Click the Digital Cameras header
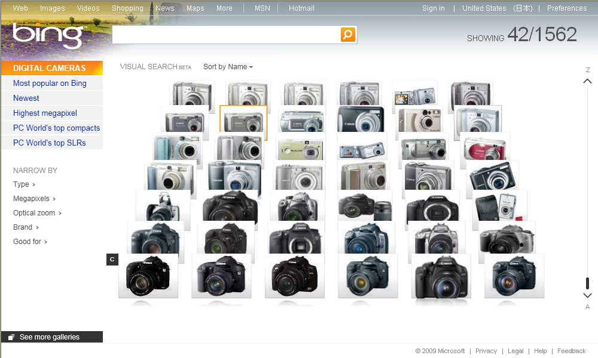The image size is (598, 358). (52, 68)
